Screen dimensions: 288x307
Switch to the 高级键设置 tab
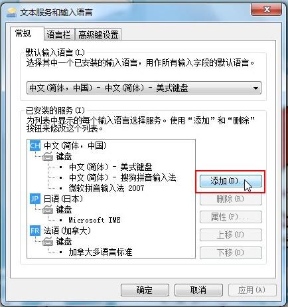coord(98,35)
